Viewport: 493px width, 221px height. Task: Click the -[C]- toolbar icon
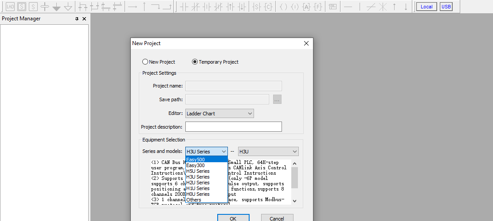(268, 7)
